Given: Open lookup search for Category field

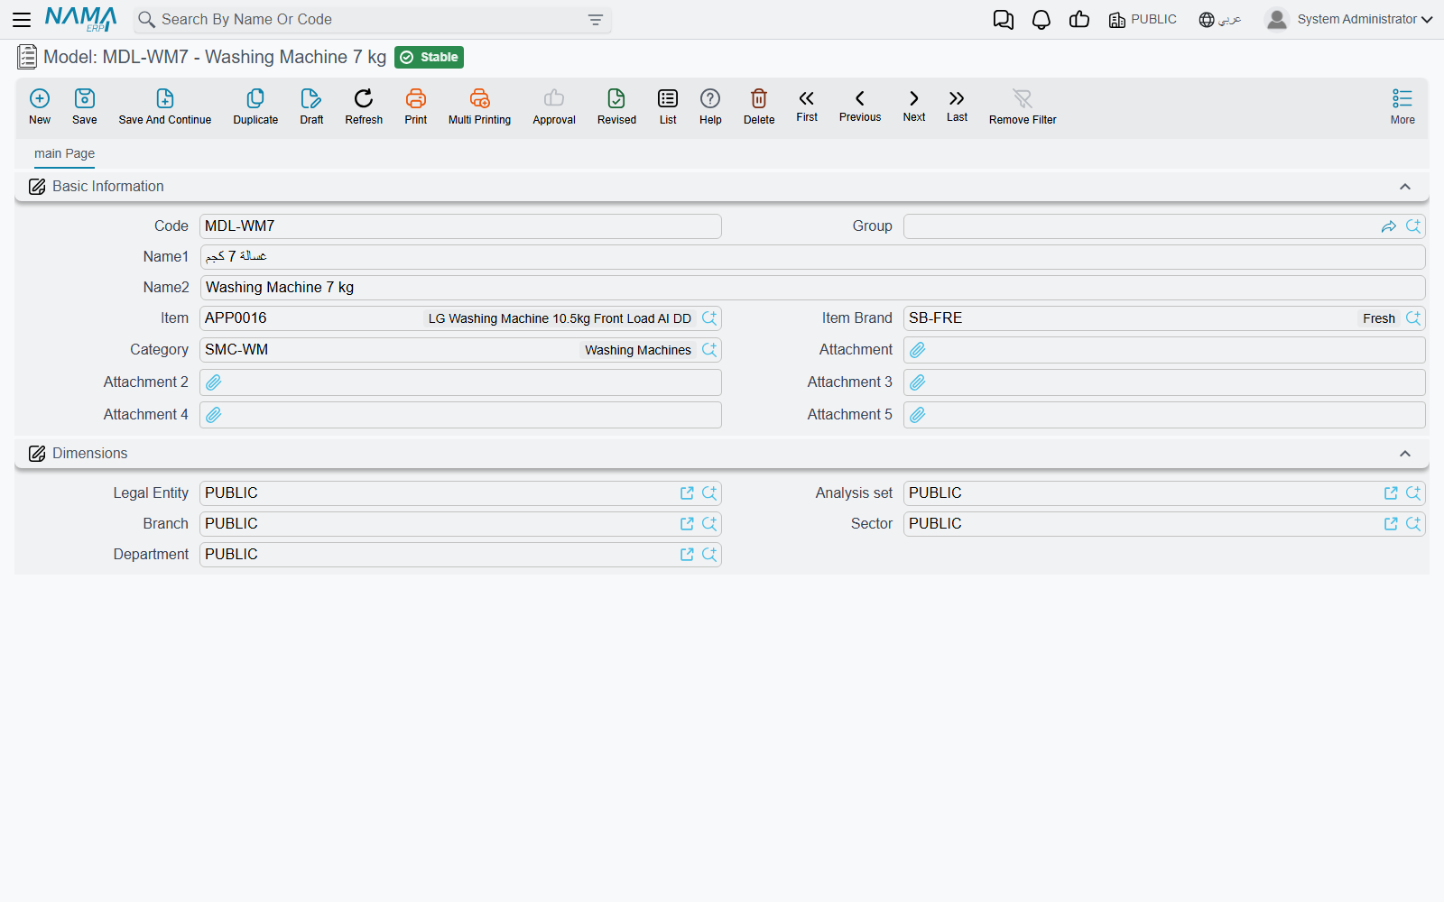Looking at the screenshot, I should [709, 350].
